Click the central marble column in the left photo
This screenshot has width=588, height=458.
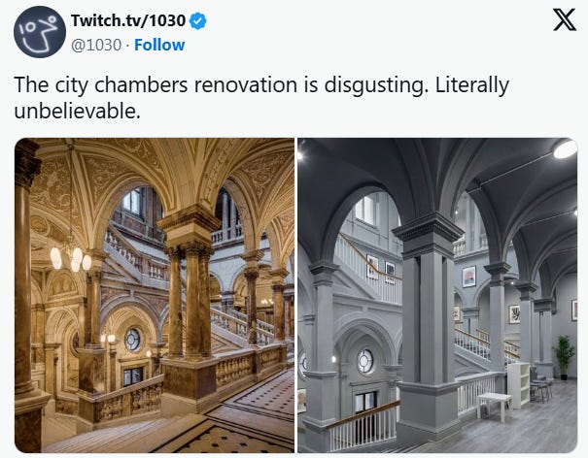190,292
